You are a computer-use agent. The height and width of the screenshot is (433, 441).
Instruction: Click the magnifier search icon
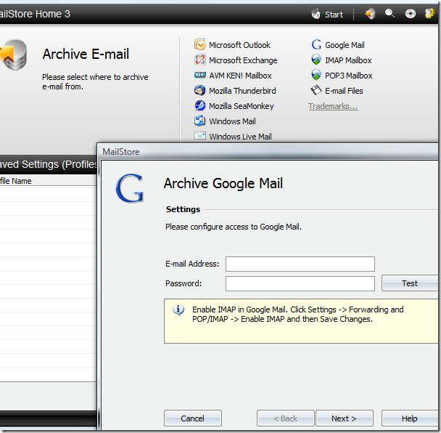point(390,14)
